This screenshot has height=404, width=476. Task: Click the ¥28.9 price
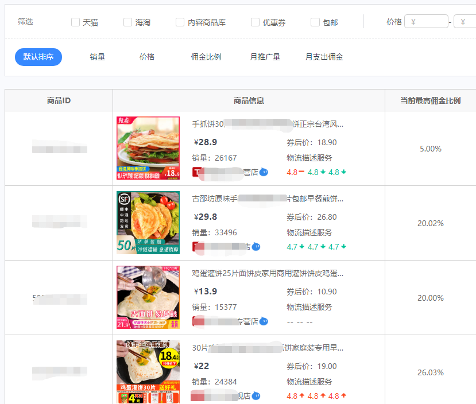click(x=206, y=142)
